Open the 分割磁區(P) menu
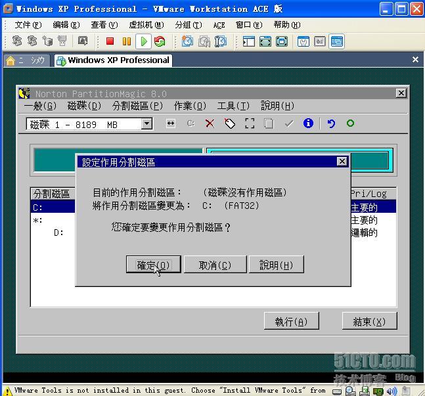Viewport: 425px width, 396px height. click(x=137, y=106)
